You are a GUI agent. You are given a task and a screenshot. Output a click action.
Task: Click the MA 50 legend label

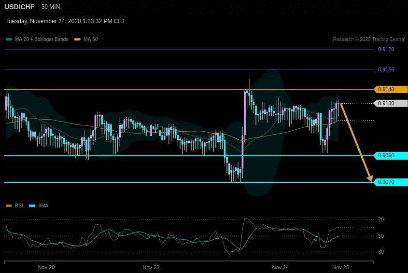(91, 39)
